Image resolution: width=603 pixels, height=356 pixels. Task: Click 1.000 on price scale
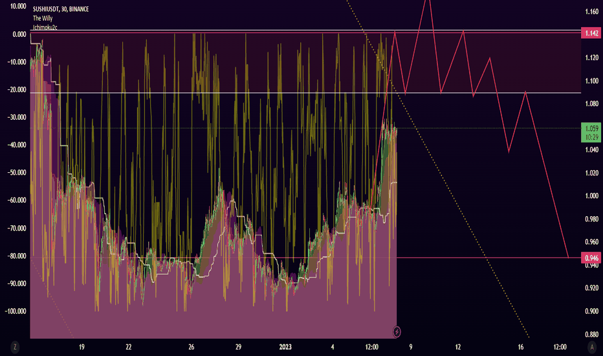[x=591, y=196]
